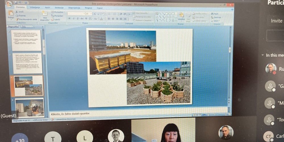Open the Izberi (Select) dropdown

tap(216, 21)
